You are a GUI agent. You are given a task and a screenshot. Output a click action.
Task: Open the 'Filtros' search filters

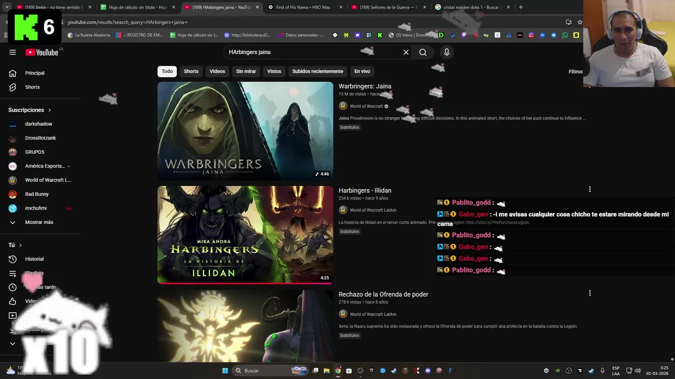tap(575, 72)
